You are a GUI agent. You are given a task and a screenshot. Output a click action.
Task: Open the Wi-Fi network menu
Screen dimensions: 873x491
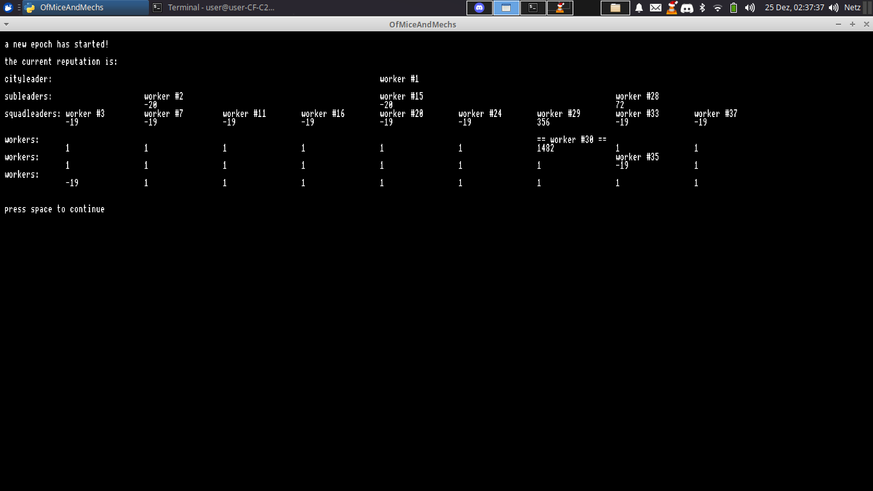[x=718, y=8]
